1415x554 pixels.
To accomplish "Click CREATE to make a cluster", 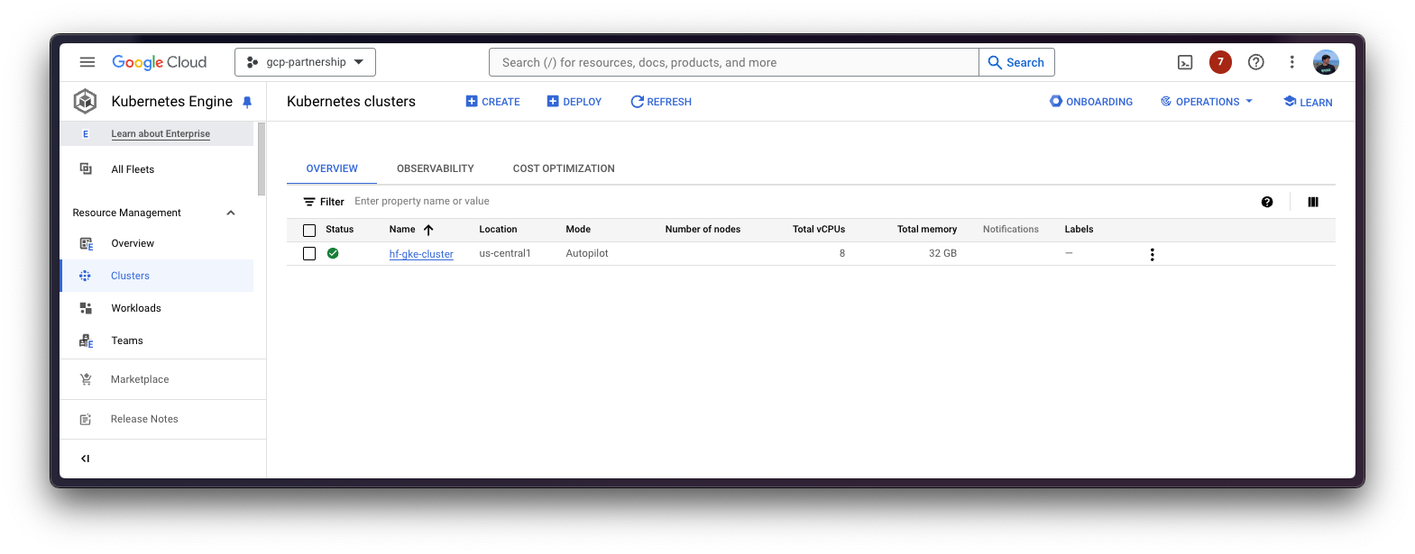I will tap(492, 102).
